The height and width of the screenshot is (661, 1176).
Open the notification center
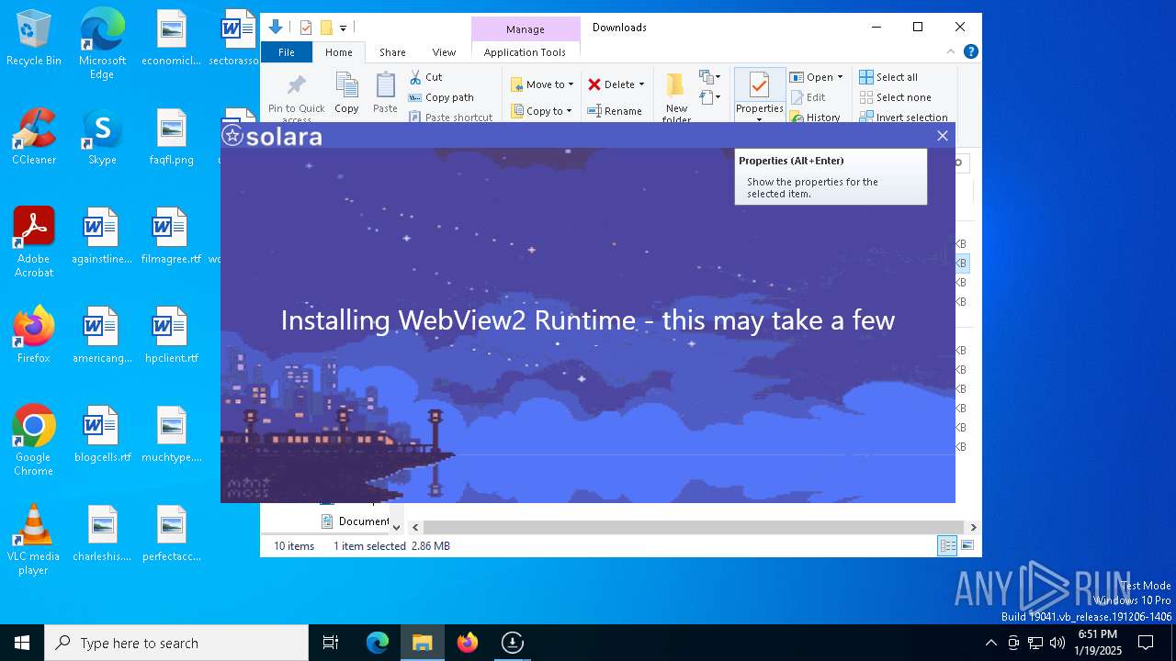coord(1146,643)
